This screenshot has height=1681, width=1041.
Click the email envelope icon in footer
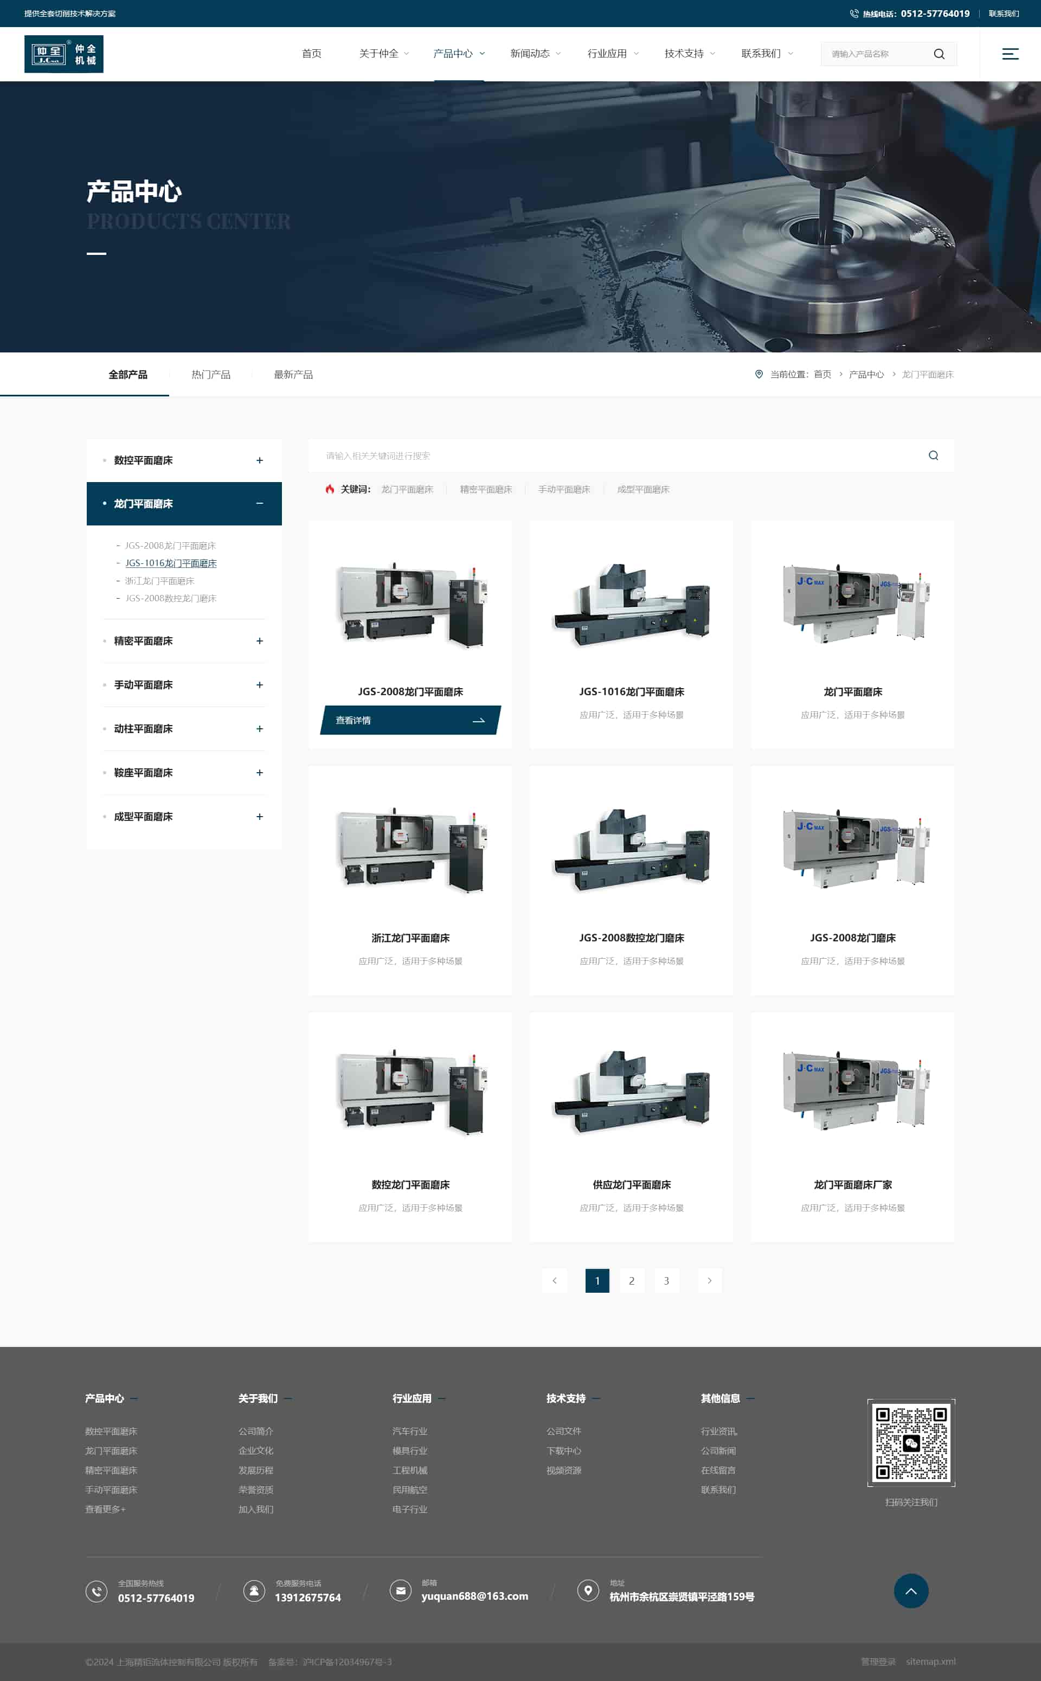click(400, 1590)
